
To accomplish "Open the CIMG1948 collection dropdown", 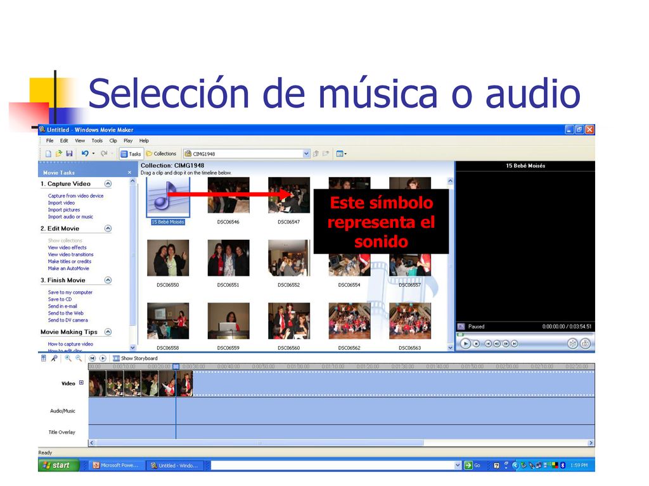I will click(x=306, y=154).
